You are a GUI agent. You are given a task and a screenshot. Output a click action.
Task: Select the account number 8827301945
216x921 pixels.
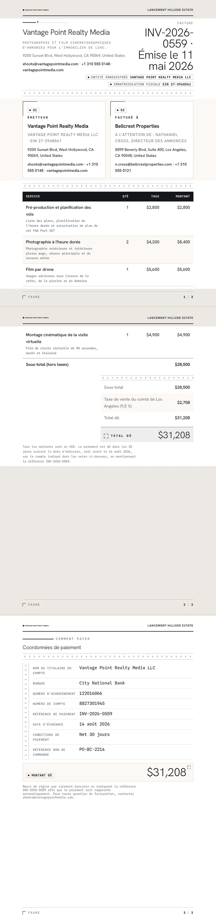92,703
